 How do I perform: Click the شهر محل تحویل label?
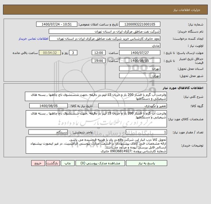click(192, 76)
